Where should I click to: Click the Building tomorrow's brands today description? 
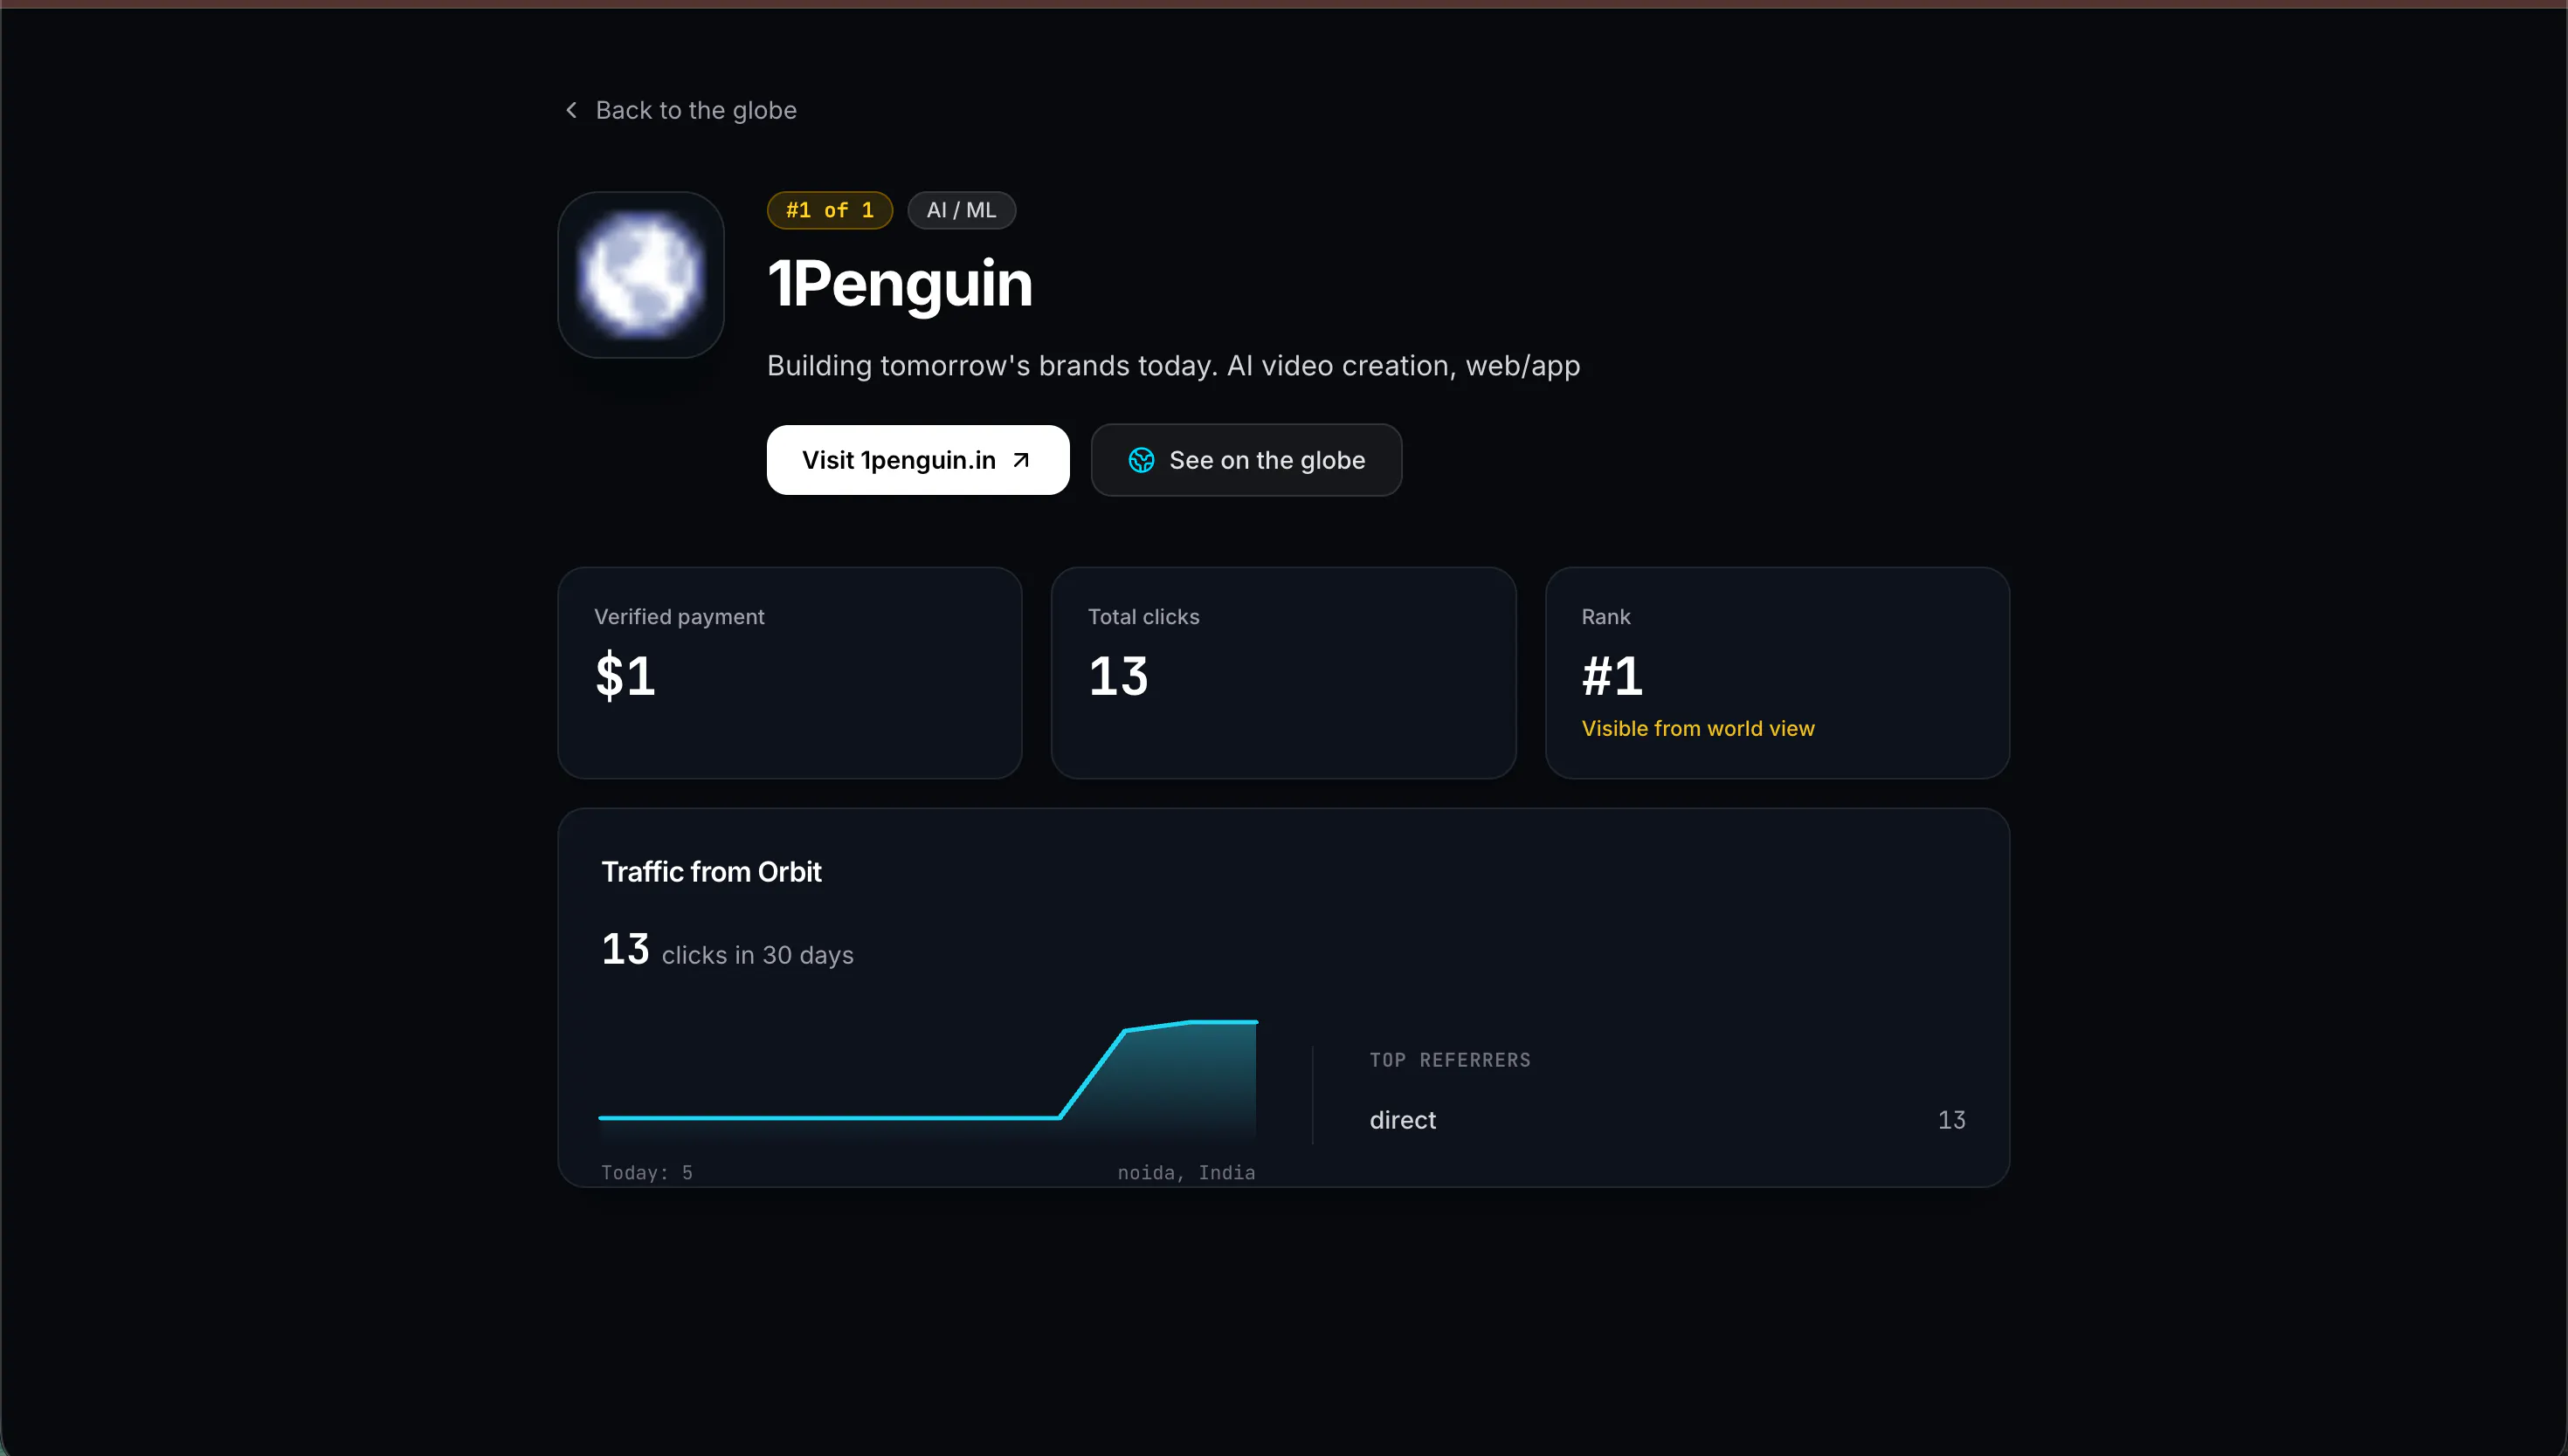click(1173, 366)
